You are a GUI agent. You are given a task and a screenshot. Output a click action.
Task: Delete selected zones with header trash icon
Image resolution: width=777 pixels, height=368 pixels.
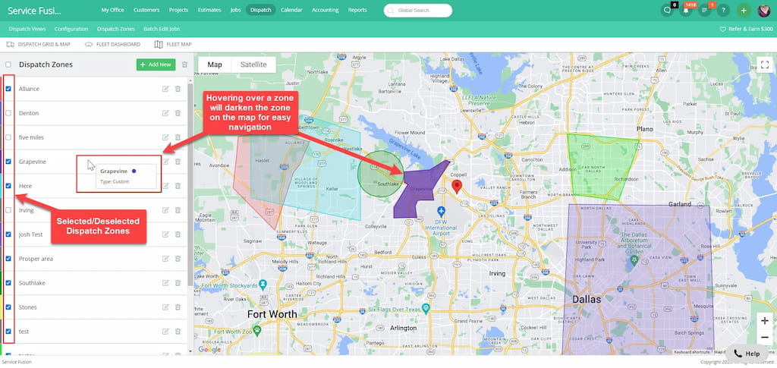point(185,64)
